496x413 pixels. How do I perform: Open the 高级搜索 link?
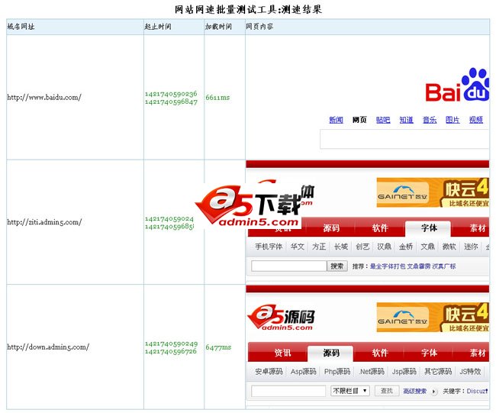pyautogui.click(x=414, y=392)
